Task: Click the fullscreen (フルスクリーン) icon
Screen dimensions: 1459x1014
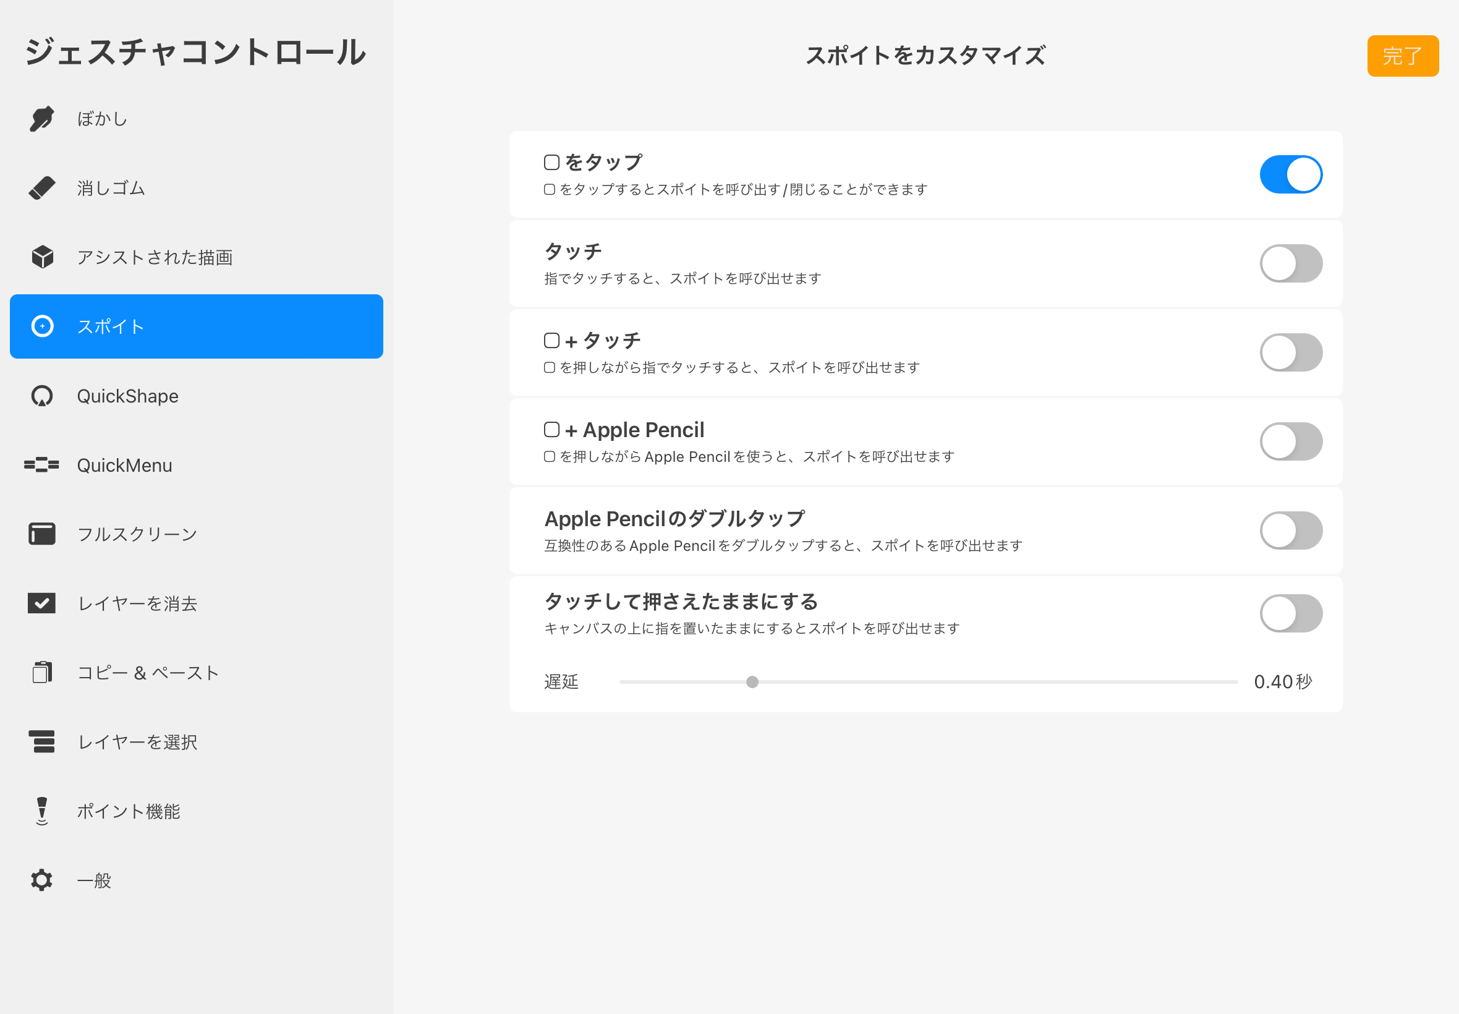Action: pos(42,534)
